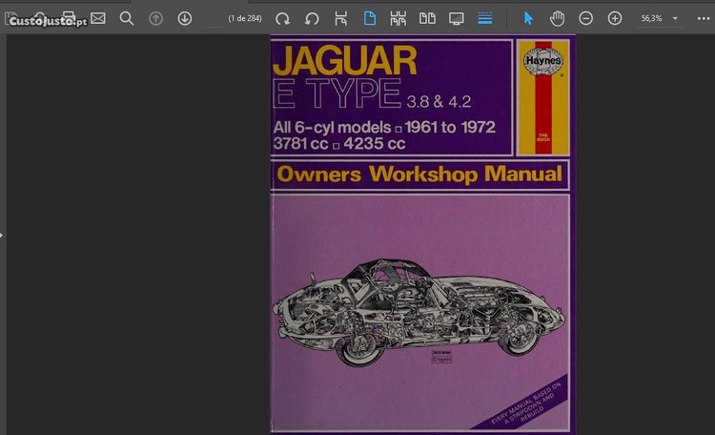Rotate the page counterclockwise
The image size is (715, 435).
[x=312, y=18]
